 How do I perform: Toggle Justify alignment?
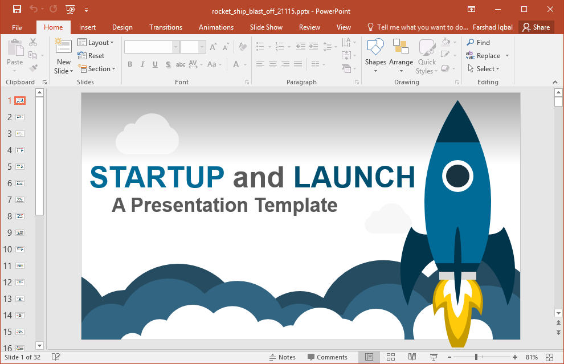tap(298, 64)
